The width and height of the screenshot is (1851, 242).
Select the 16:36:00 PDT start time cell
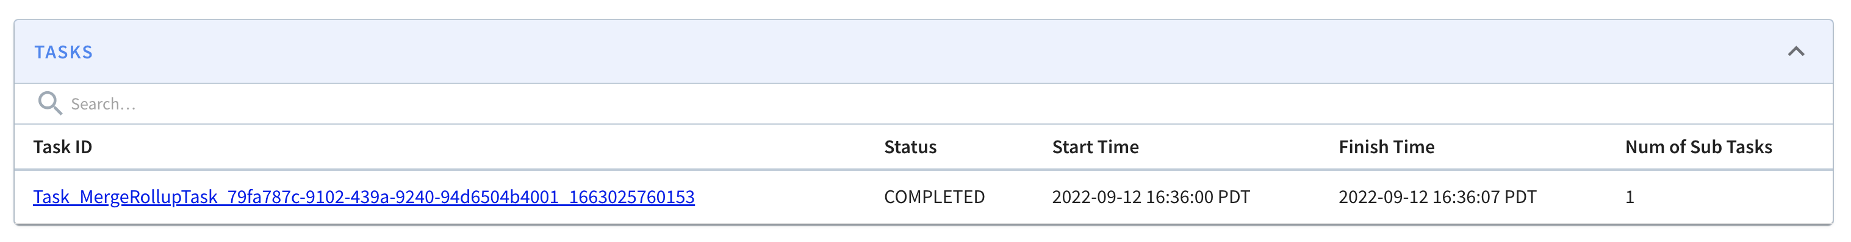coord(1151,197)
